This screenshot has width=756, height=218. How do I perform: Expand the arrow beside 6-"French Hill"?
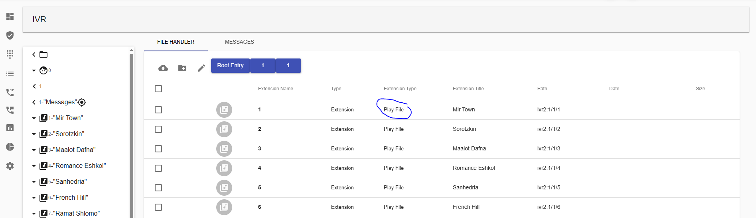click(x=34, y=198)
